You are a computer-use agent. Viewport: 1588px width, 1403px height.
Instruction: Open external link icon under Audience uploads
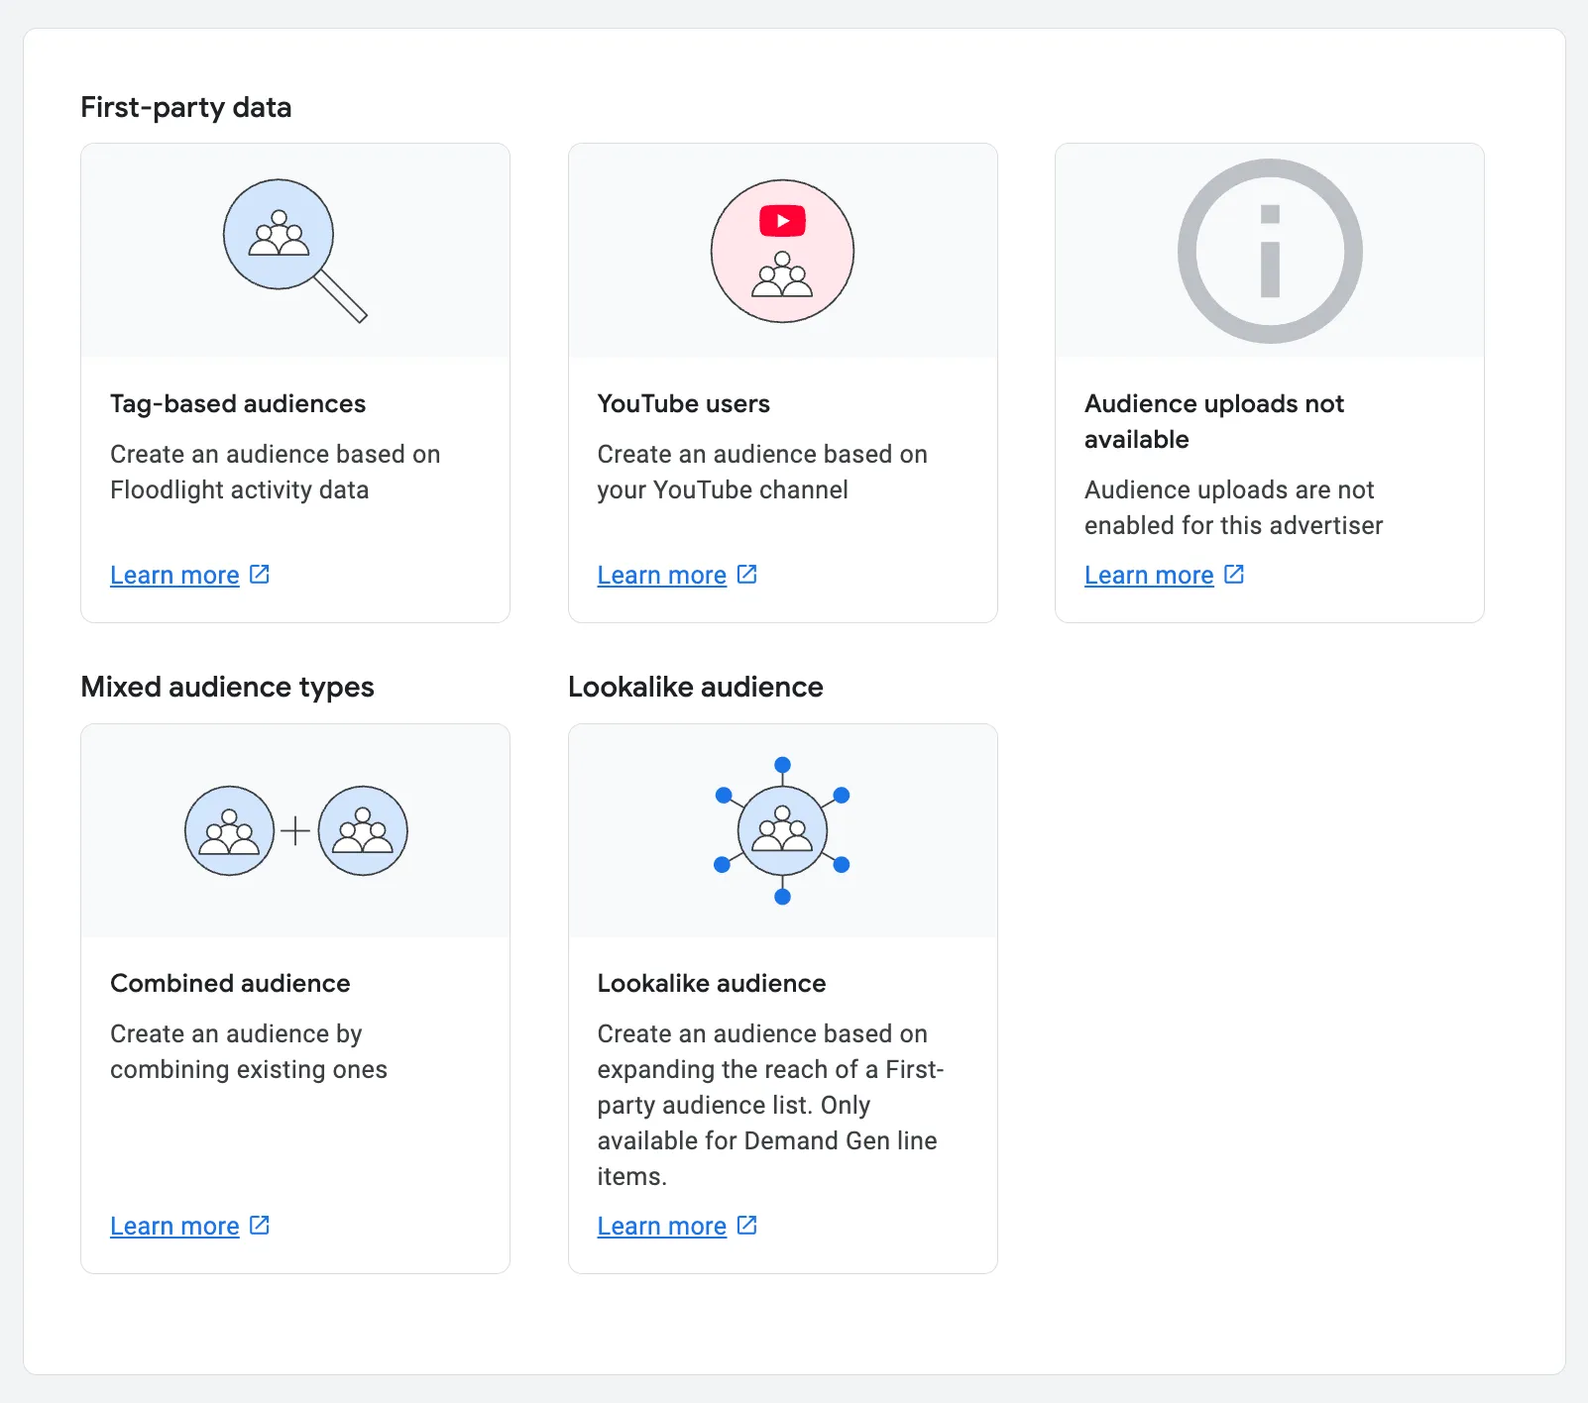(x=1234, y=574)
